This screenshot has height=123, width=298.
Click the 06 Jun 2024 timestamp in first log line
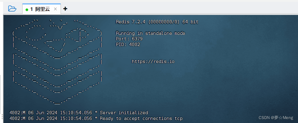click(x=43, y=113)
